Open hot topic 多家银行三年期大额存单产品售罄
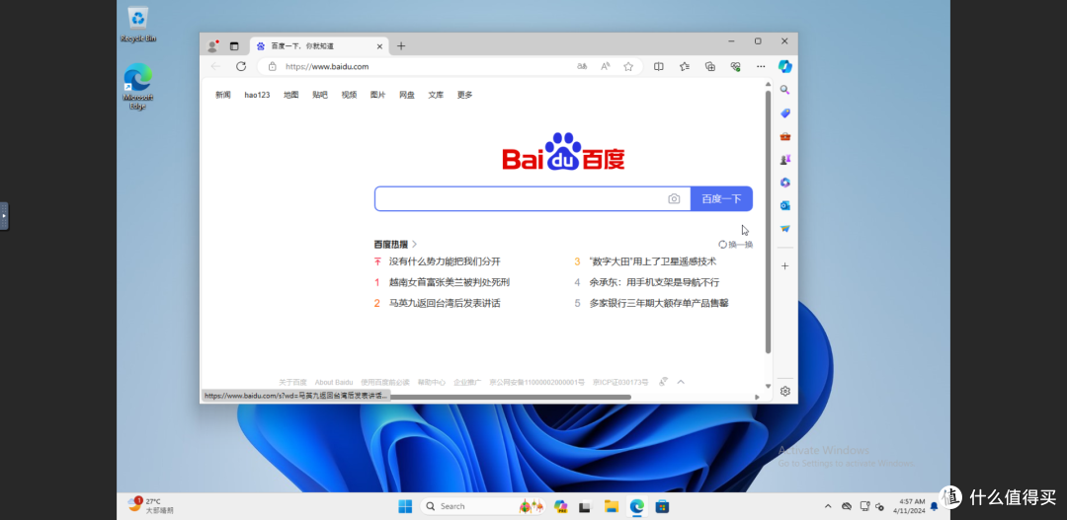1067x520 pixels. point(659,303)
